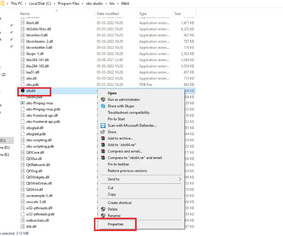Select the libvorbisenc-2.dll file

tap(40, 41)
